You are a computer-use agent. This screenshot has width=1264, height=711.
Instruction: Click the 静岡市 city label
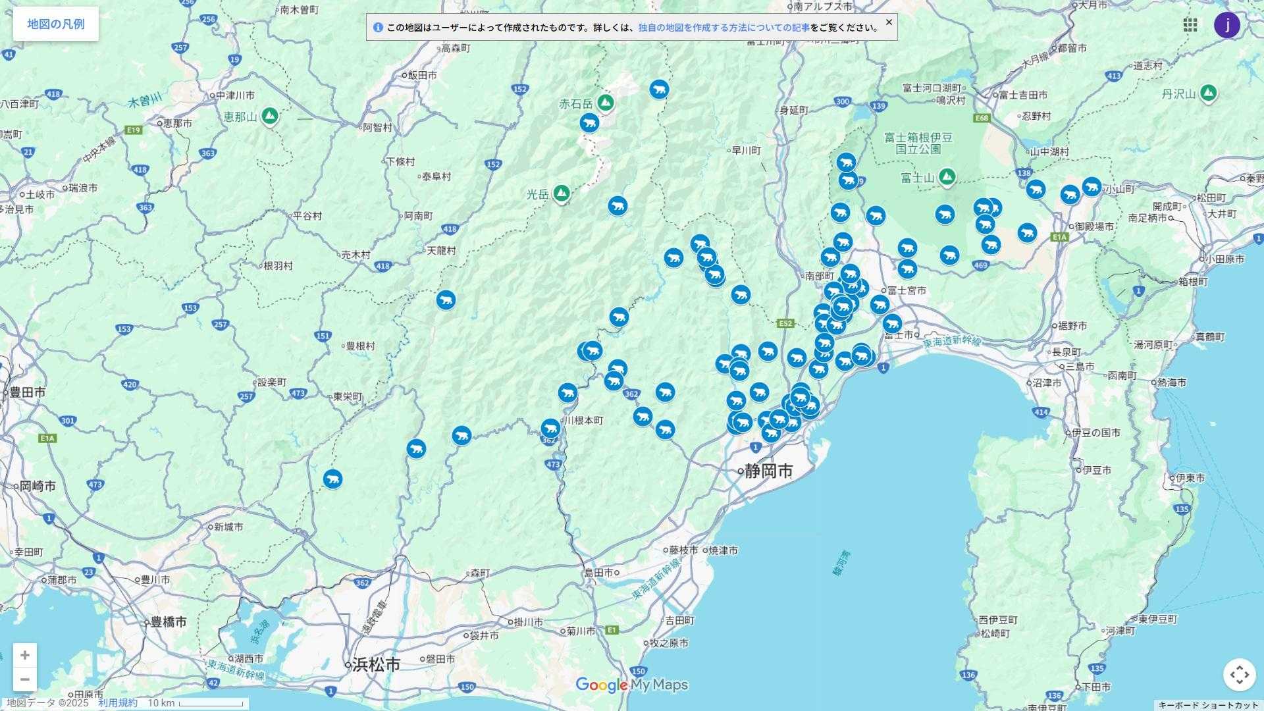click(768, 471)
